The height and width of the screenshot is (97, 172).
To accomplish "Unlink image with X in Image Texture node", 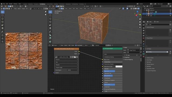I will [77, 57].
